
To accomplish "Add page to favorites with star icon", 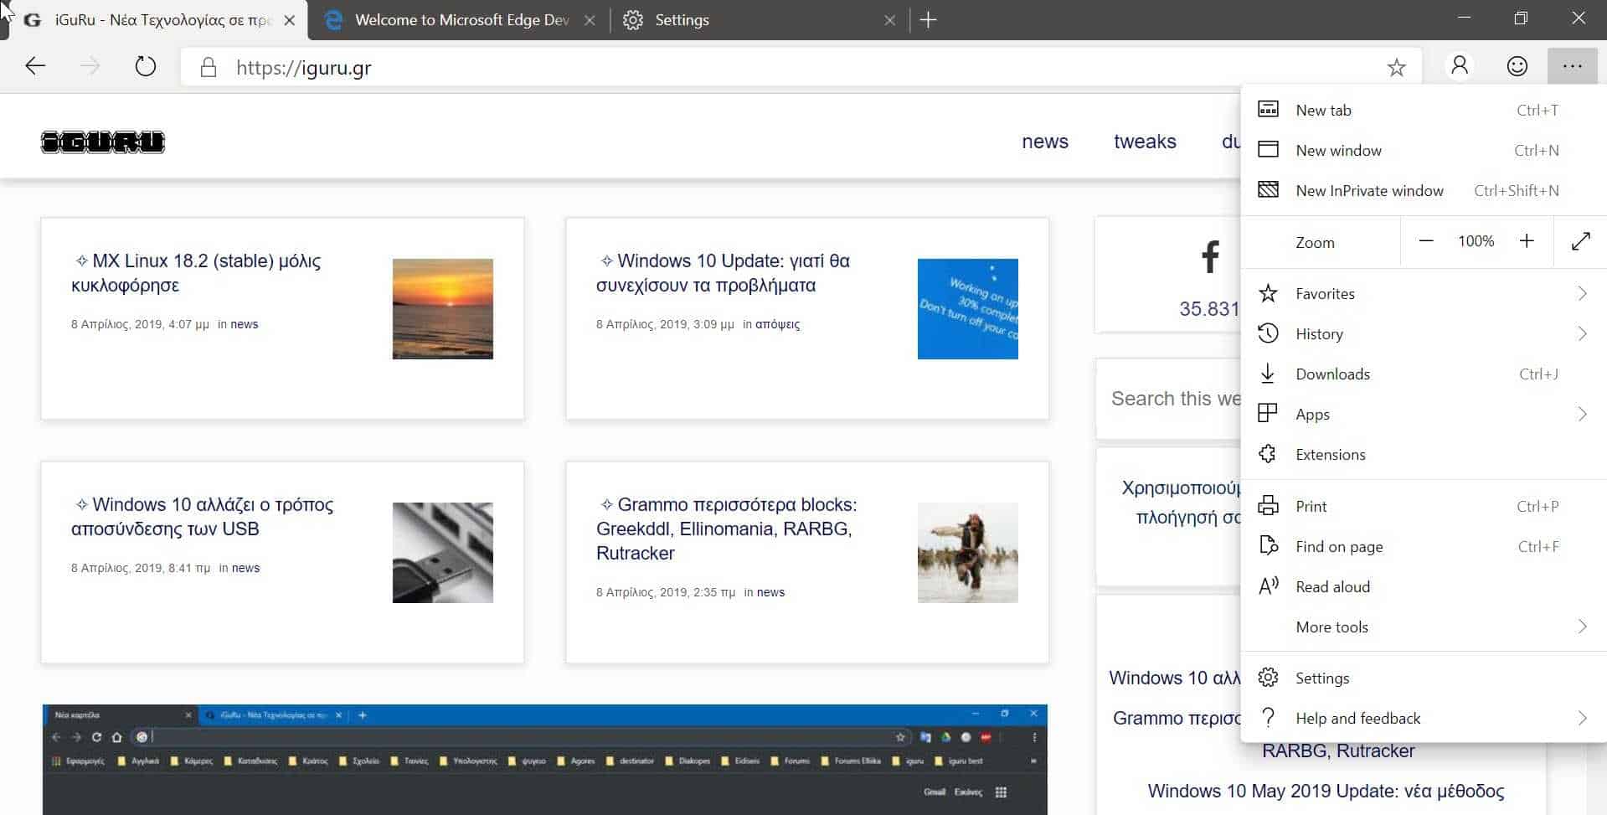I will click(x=1396, y=67).
